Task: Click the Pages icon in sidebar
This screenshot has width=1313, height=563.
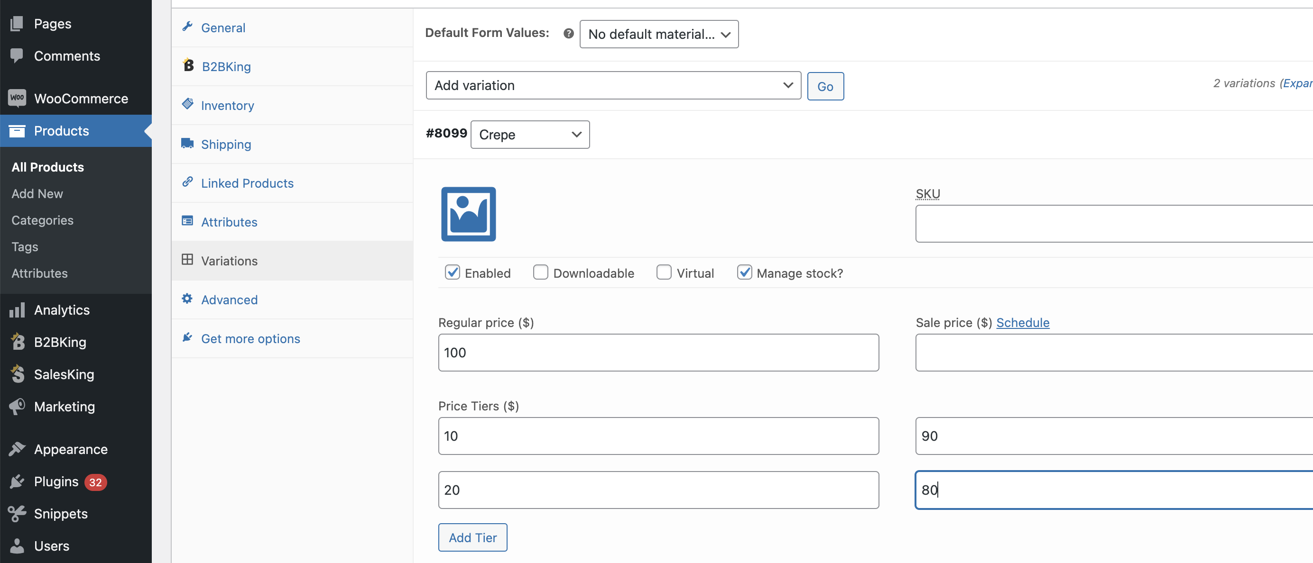Action: (17, 23)
